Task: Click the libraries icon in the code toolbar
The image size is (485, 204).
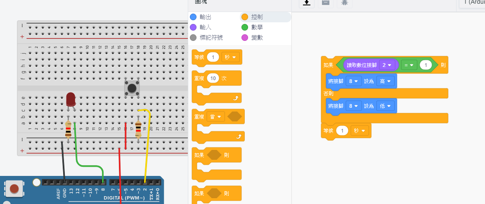Action: (325, 2)
